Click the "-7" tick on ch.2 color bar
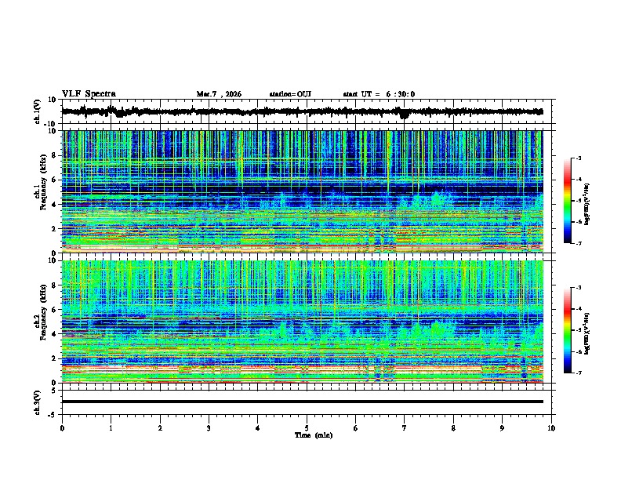Screen dimensions: 621x480 578,373
